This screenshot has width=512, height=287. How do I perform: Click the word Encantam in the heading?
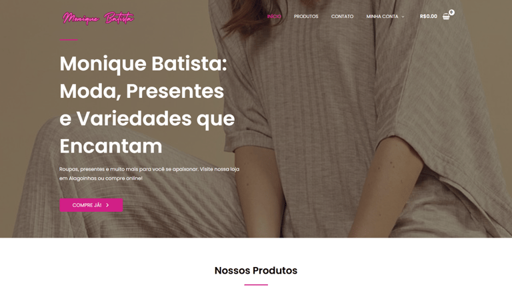[x=111, y=146]
